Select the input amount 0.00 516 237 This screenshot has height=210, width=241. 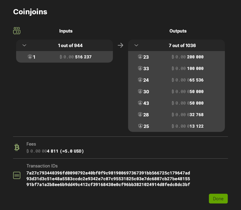coord(76,57)
